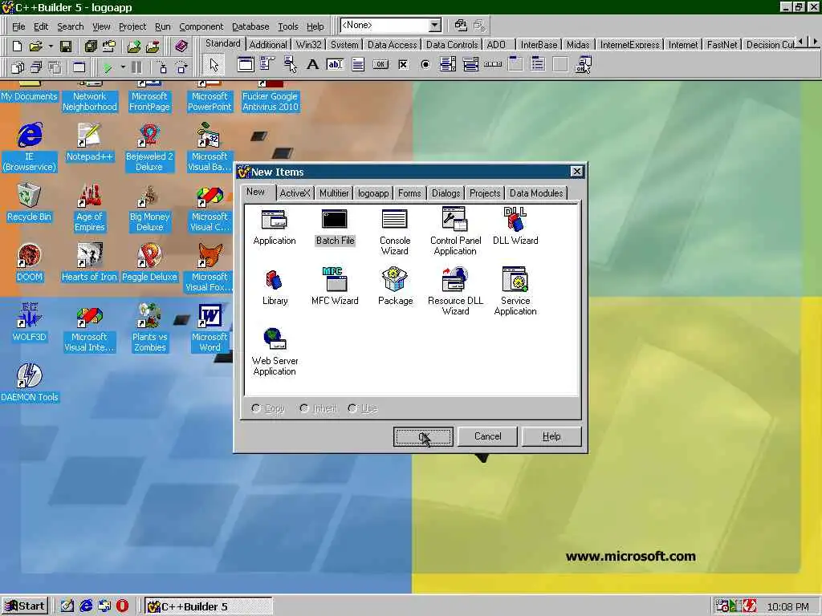Screen dimensions: 822x616
Task: Click the arrow pointer selection tool in palette
Action: pos(214,65)
